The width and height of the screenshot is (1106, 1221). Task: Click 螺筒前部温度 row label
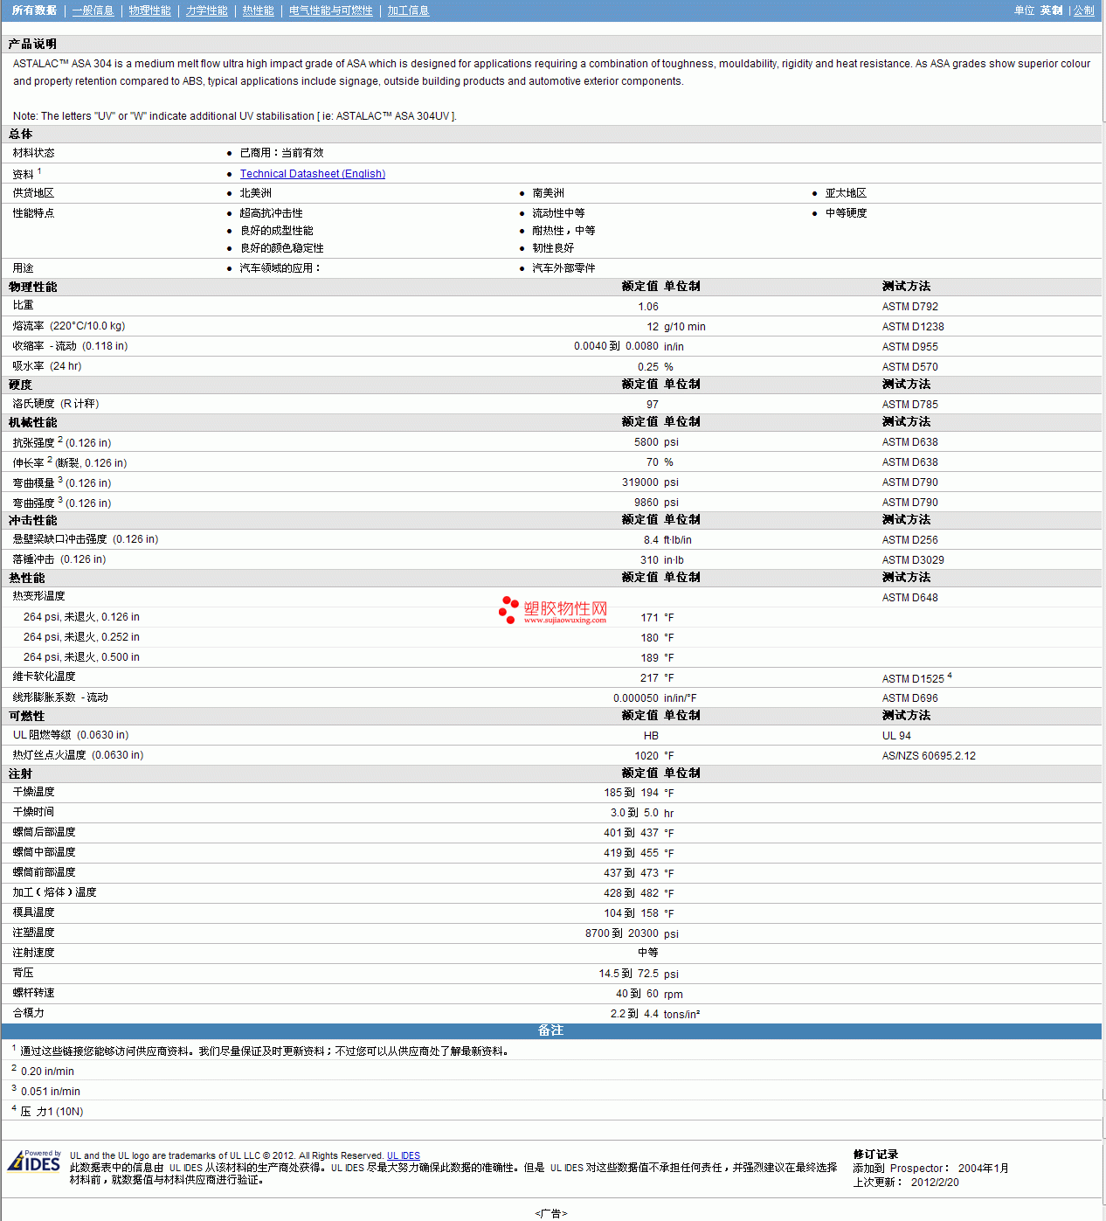point(44,872)
